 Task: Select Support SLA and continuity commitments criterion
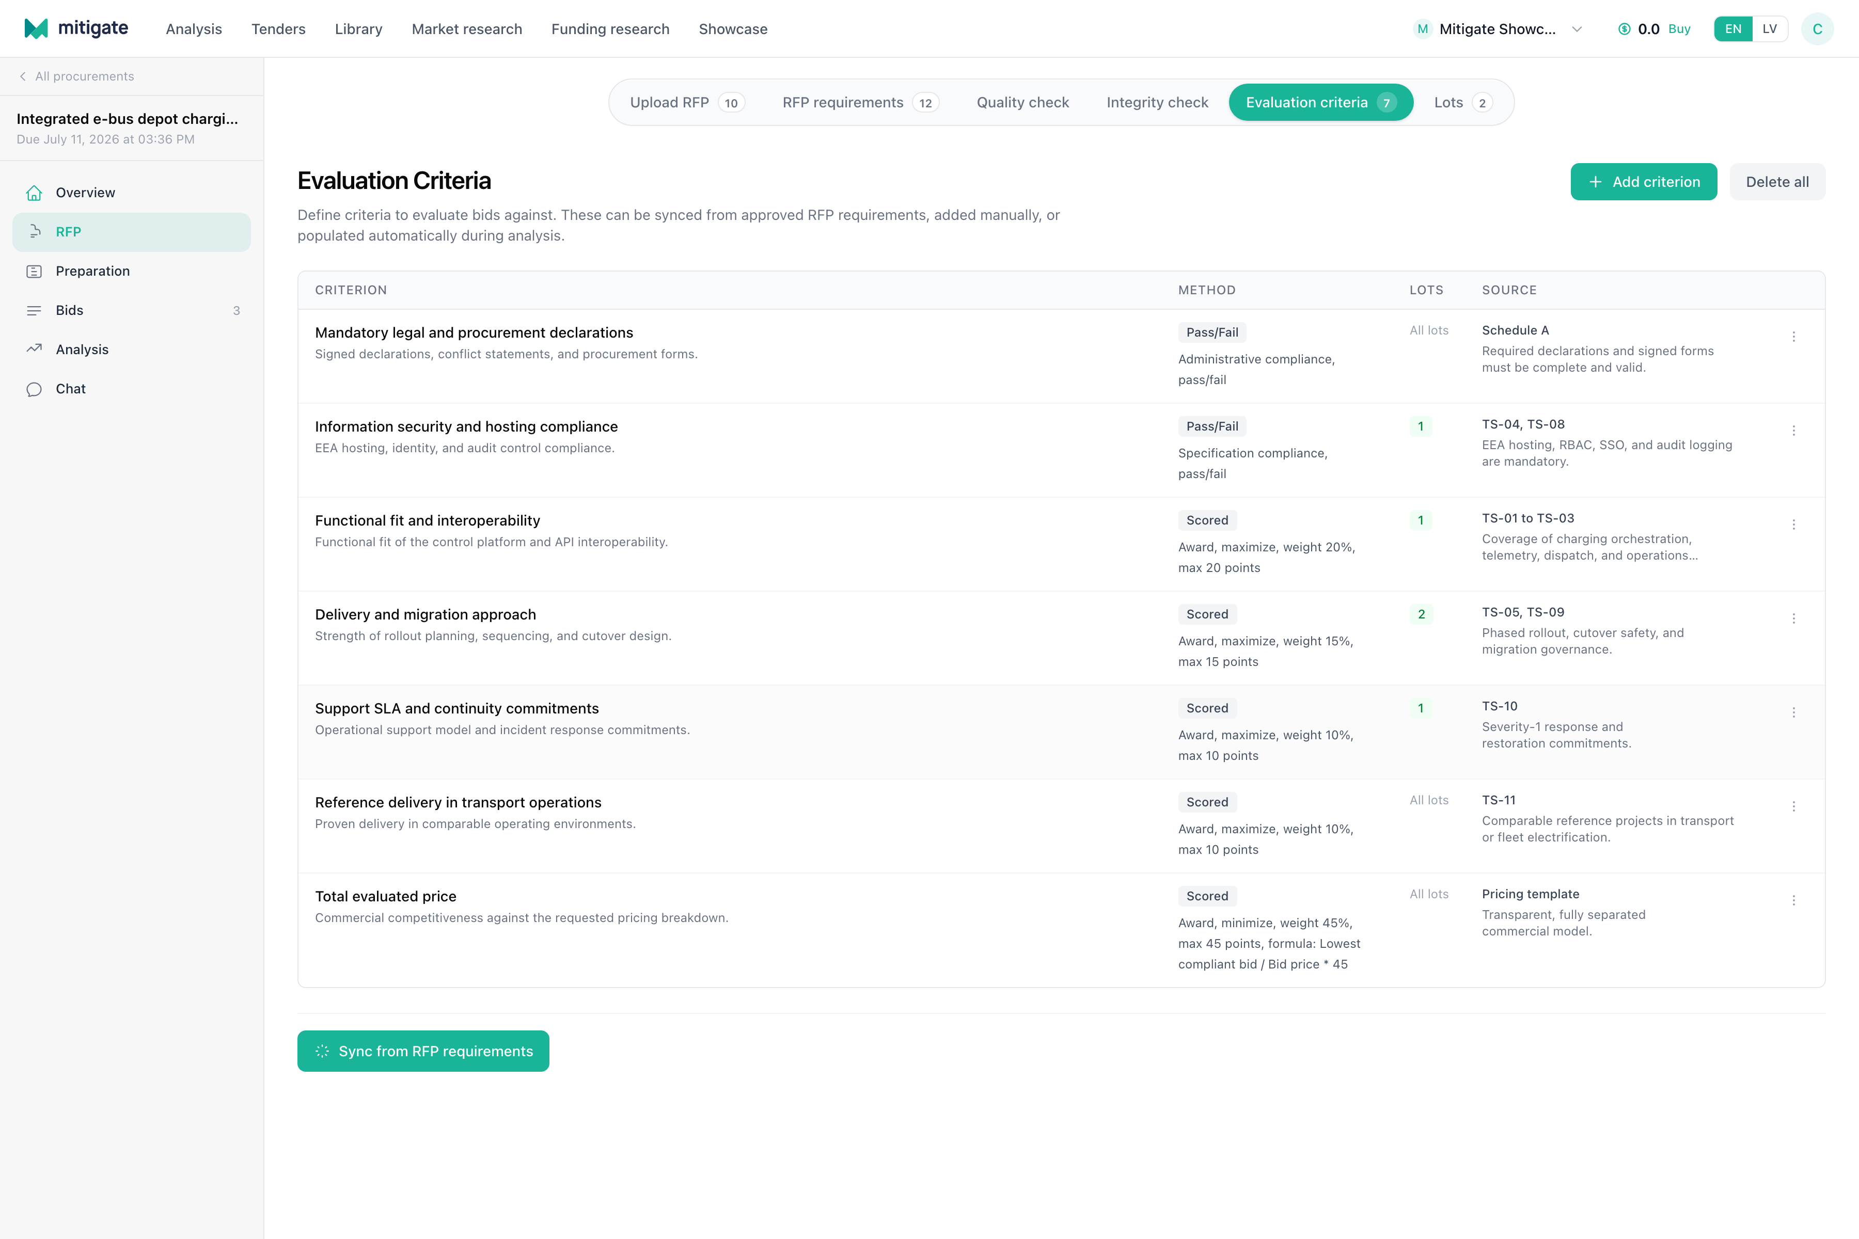coord(457,709)
